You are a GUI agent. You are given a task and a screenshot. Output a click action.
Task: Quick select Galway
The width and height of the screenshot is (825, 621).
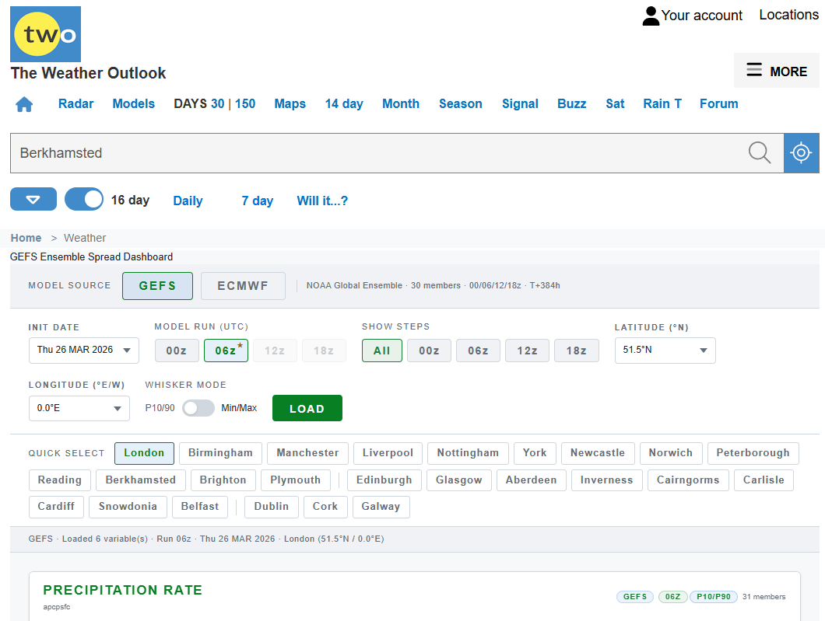[x=381, y=507]
